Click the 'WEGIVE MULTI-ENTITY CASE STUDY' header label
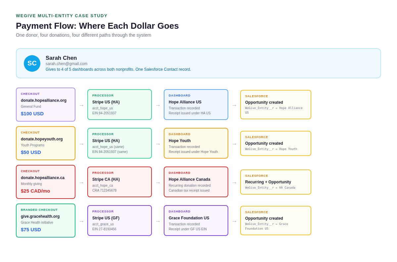Screen dimensions: 397x262 click(62, 16)
